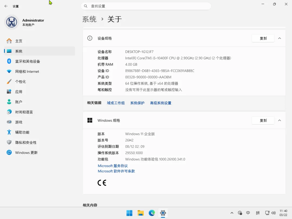
Task: Open 蓝牙和其他设备 settings
Action: pyautogui.click(x=39, y=61)
